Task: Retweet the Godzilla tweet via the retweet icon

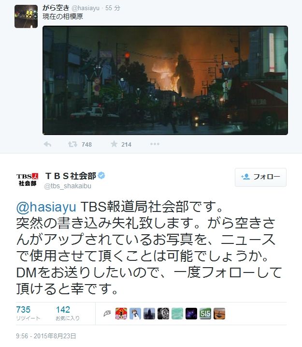Action: tap(72, 144)
